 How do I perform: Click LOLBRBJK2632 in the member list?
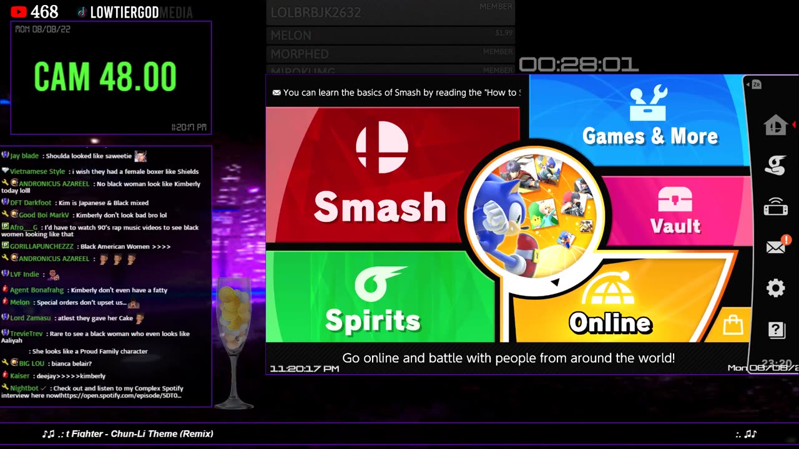391,12
